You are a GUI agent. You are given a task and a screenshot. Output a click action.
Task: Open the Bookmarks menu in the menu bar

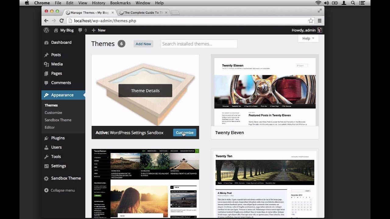[120, 3]
